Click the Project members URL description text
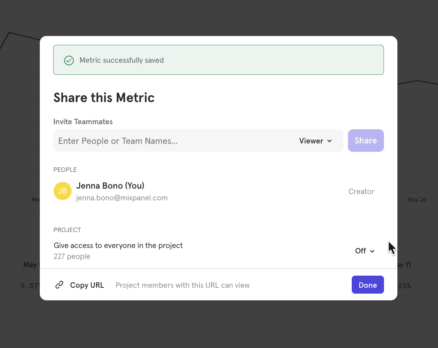 182,285
